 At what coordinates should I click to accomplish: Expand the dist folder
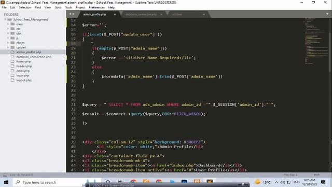8,33
